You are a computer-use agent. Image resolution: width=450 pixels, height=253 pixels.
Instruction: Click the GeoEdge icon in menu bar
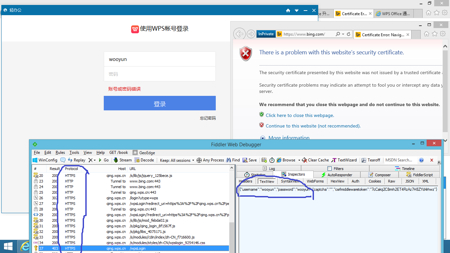tap(135, 153)
